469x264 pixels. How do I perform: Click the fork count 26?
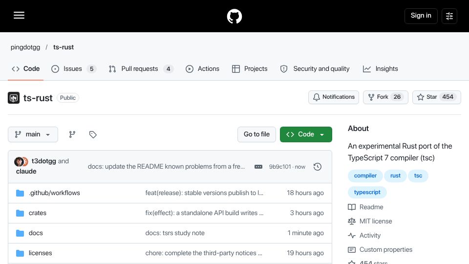[397, 97]
